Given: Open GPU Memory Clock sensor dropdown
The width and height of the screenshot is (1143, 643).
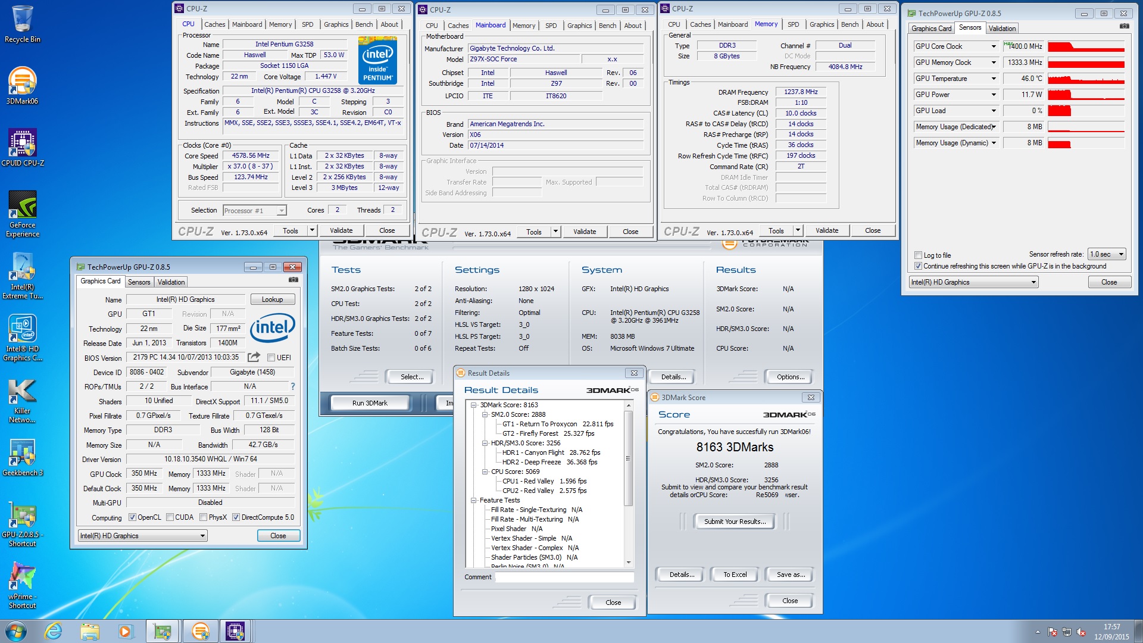Looking at the screenshot, I should [x=994, y=63].
